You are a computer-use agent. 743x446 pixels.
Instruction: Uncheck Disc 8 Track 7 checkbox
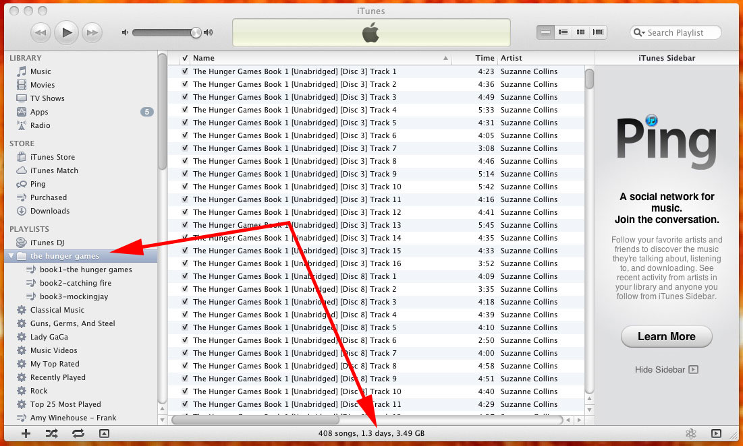click(x=185, y=353)
